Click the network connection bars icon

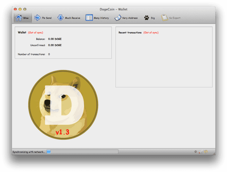(x=201, y=152)
